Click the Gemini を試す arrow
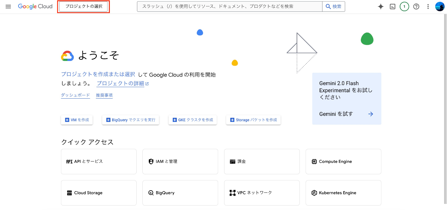This screenshot has width=447, height=210. pos(371,114)
